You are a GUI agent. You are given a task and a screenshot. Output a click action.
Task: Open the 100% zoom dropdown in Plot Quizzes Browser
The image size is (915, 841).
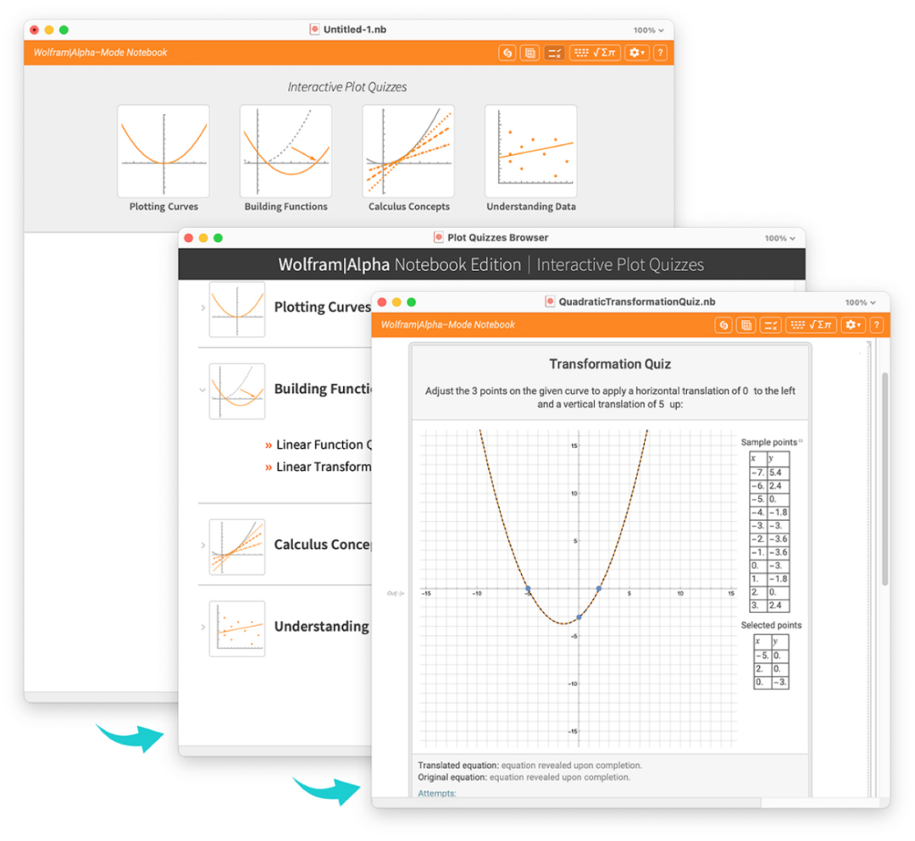pyautogui.click(x=779, y=238)
